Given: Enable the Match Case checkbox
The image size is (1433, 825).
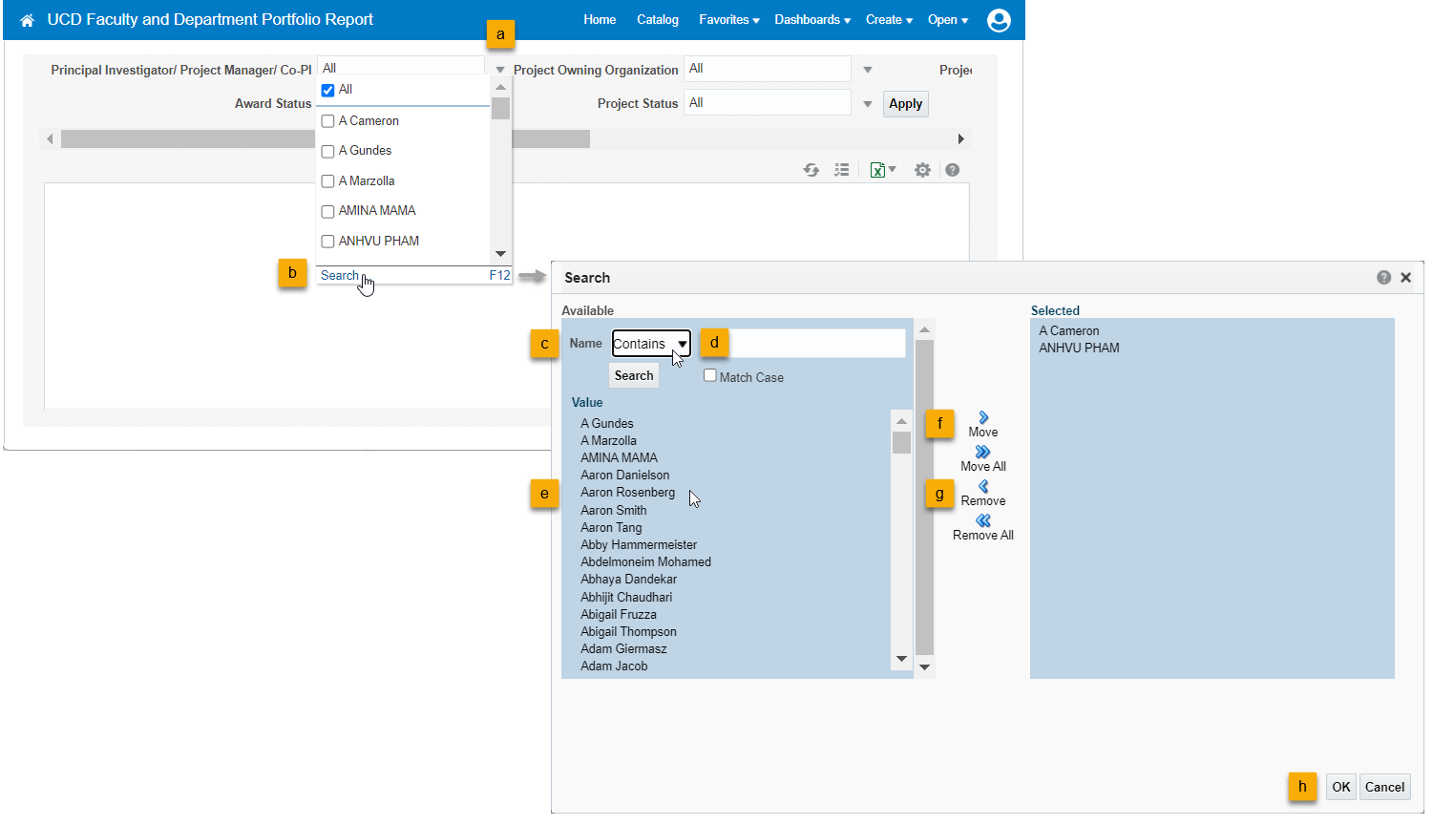Looking at the screenshot, I should pyautogui.click(x=710, y=375).
